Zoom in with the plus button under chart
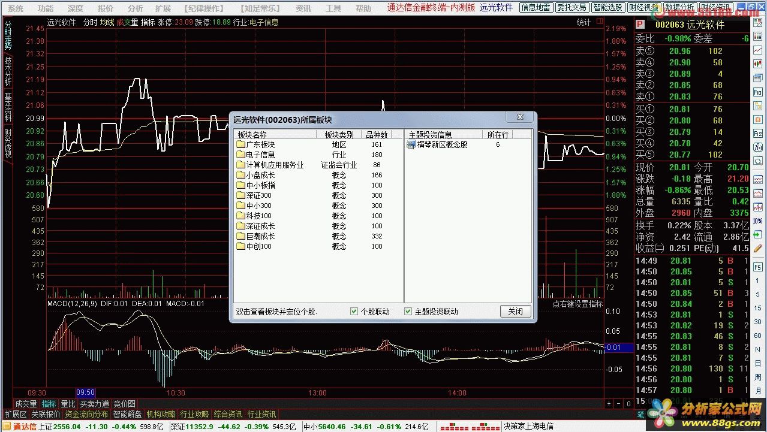This screenshot has height=432, width=767. click(x=610, y=404)
